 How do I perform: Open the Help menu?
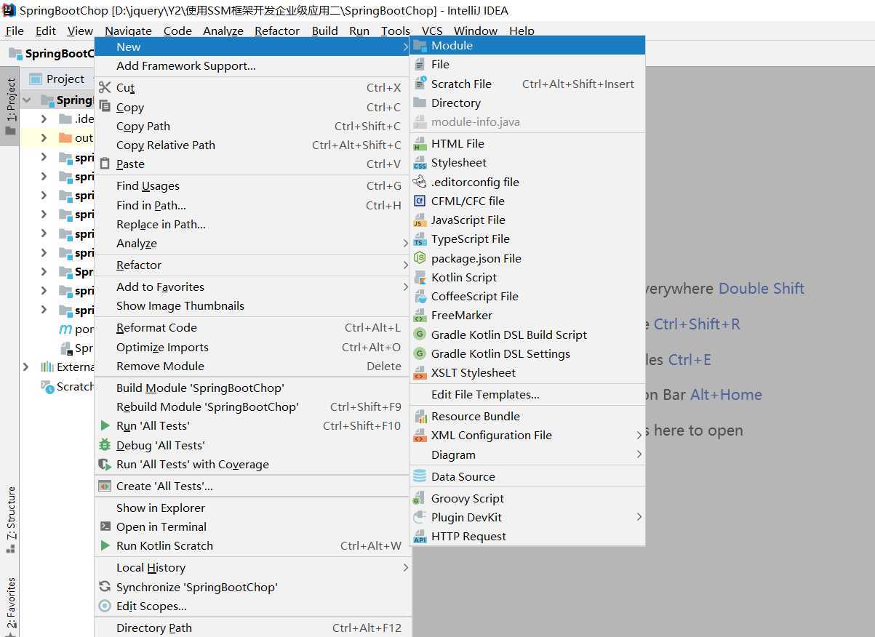tap(522, 31)
